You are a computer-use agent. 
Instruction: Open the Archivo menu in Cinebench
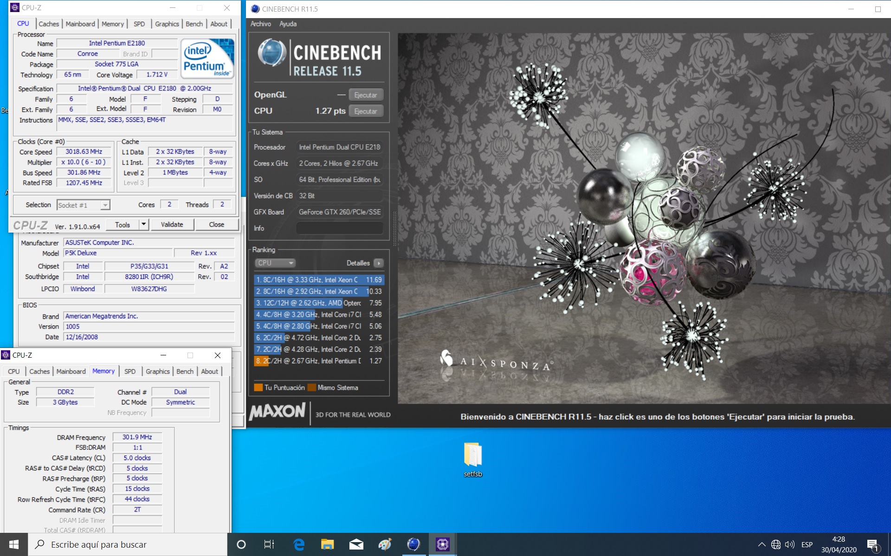point(261,24)
